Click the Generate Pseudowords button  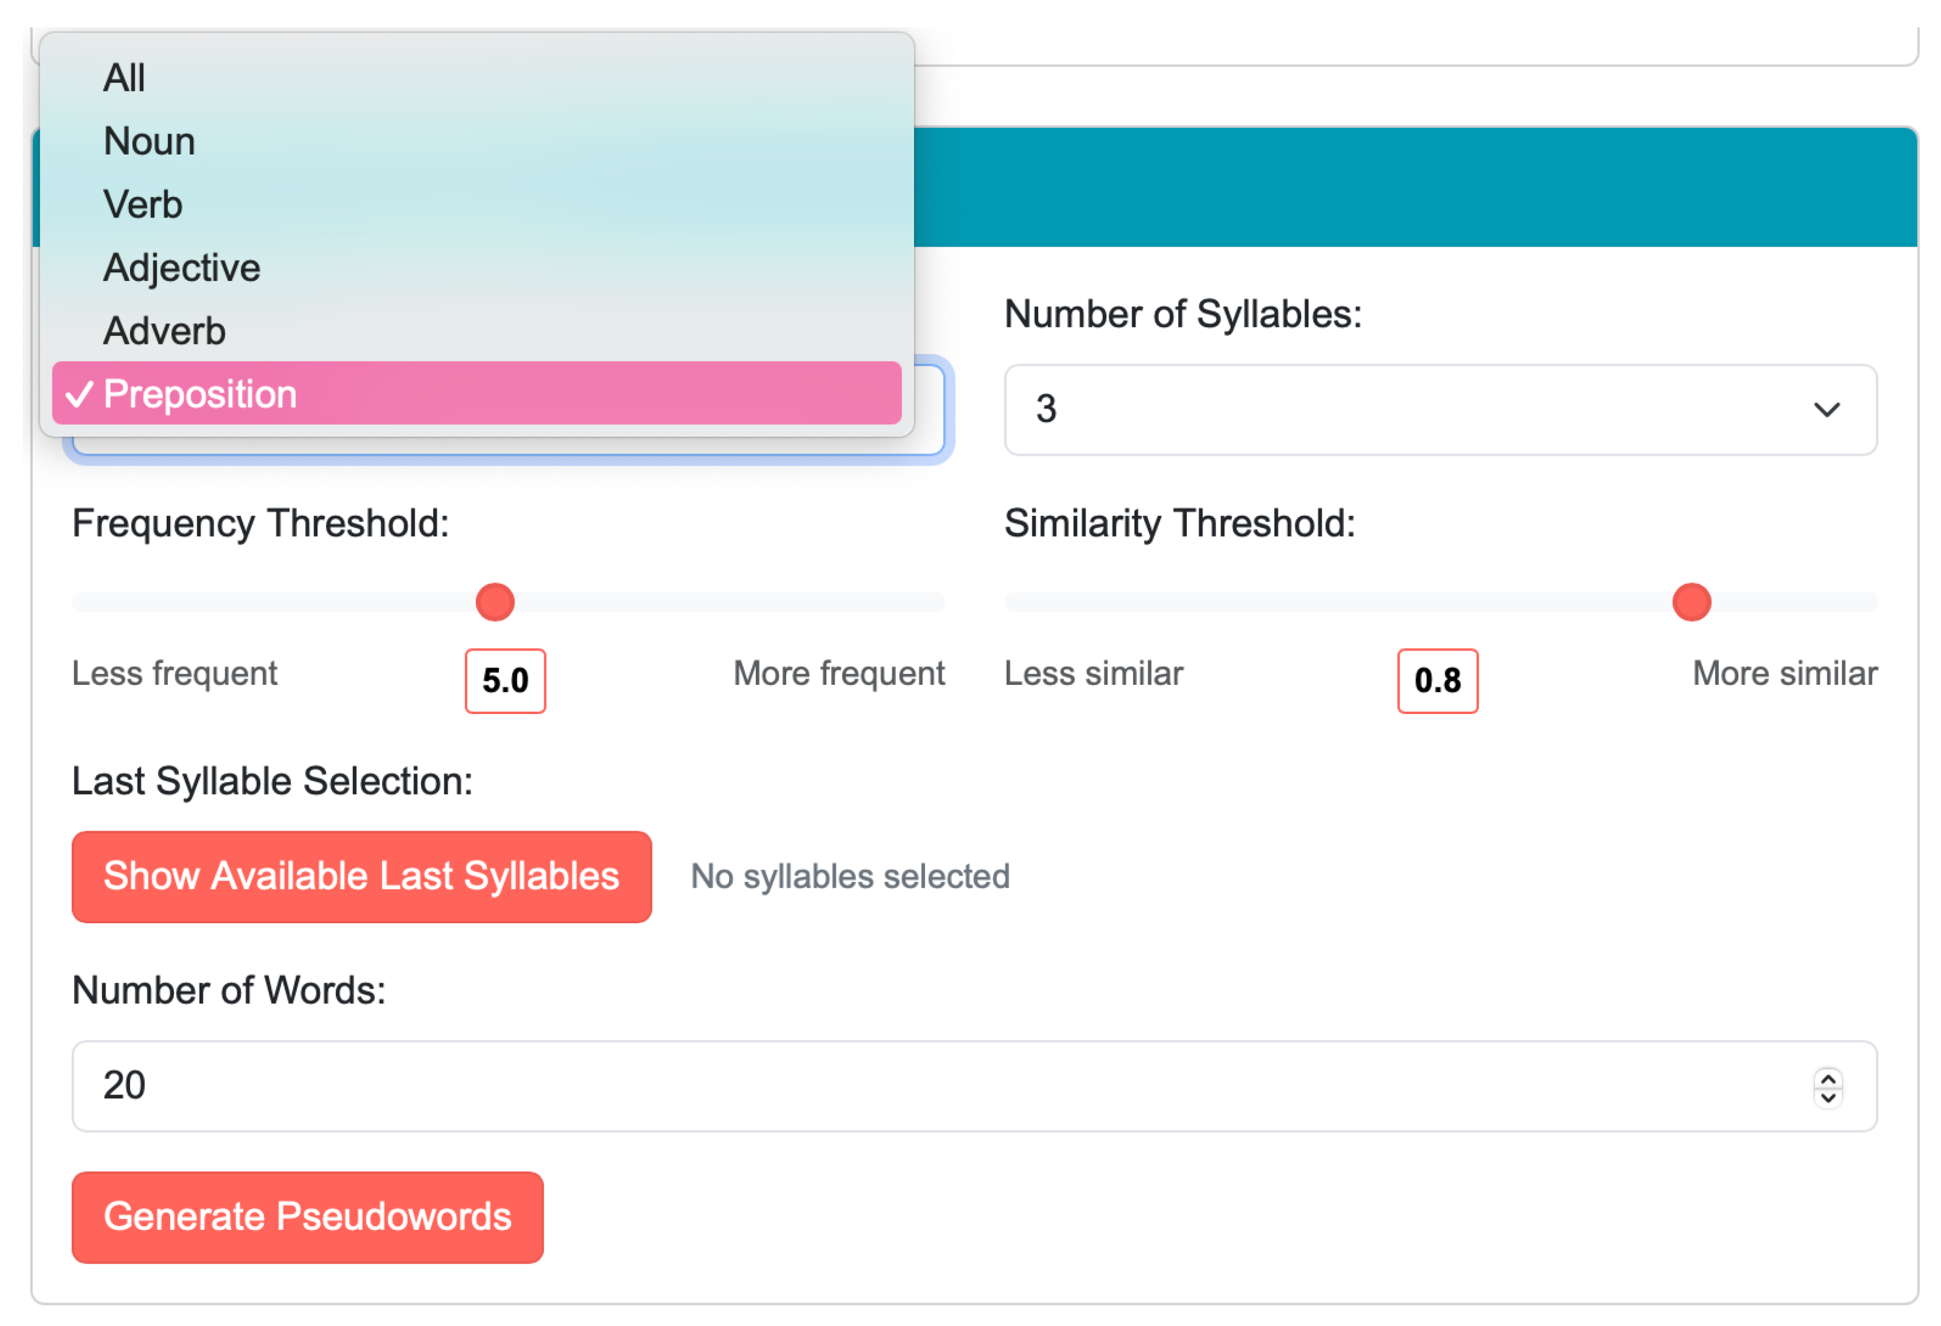(x=307, y=1218)
